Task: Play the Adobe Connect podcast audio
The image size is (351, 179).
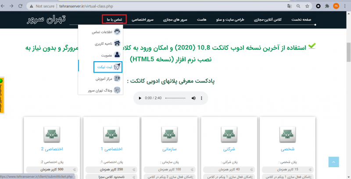Action: tap(140, 98)
